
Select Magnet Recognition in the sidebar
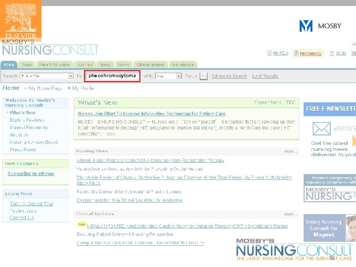click(x=30, y=128)
